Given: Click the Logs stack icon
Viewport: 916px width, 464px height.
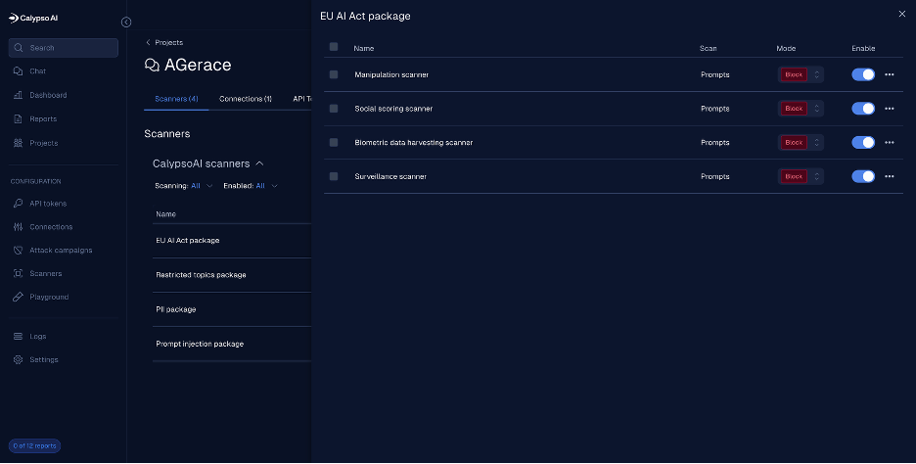Looking at the screenshot, I should (19, 337).
